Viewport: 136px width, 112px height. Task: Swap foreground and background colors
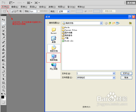point(5,94)
